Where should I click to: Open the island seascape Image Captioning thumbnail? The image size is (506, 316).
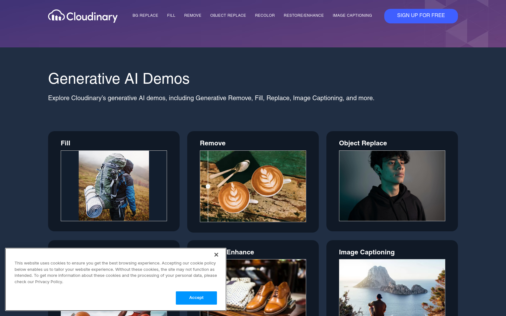pos(392,288)
